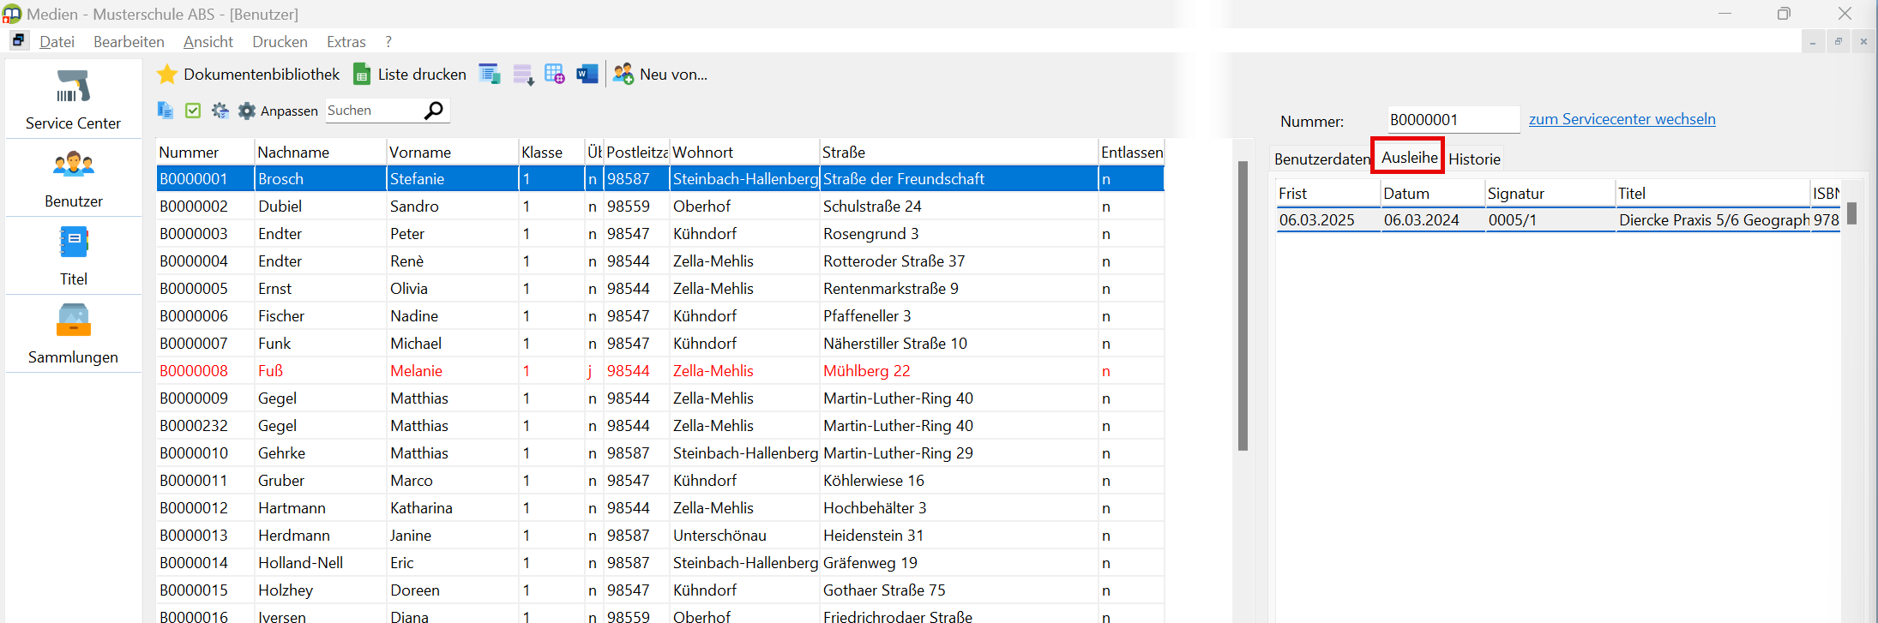The height and width of the screenshot is (623, 1878).
Task: Switch to the Ausleihe tab
Action: pos(1409,157)
